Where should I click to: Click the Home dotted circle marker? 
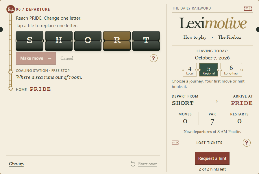pyautogui.click(x=11, y=88)
